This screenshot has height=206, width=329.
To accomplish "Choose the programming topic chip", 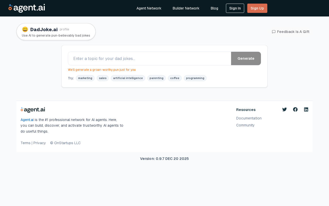I will point(195,78).
